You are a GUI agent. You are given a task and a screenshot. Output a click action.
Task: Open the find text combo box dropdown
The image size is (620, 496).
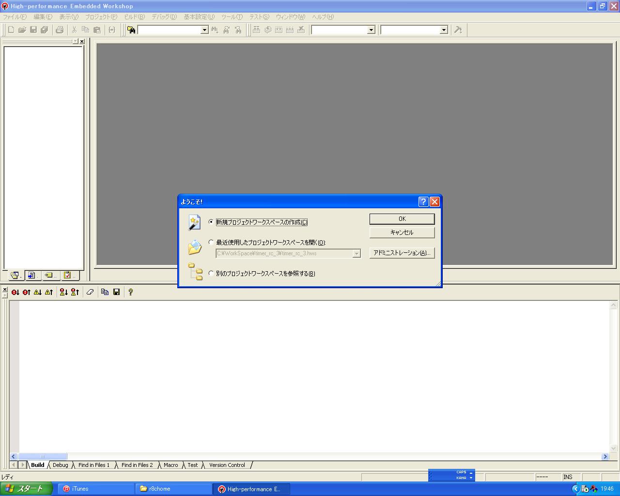[x=204, y=30]
